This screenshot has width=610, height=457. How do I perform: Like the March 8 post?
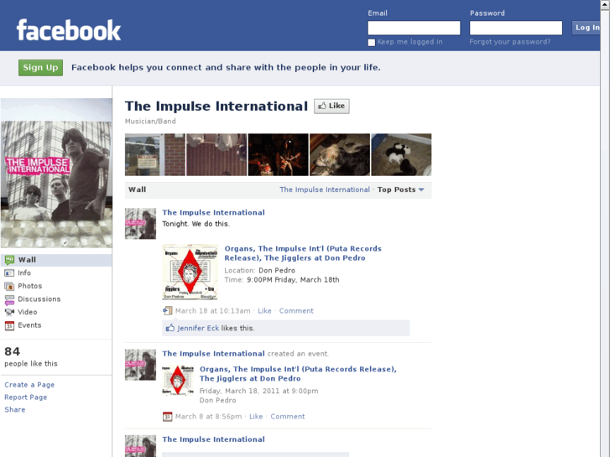click(x=256, y=417)
